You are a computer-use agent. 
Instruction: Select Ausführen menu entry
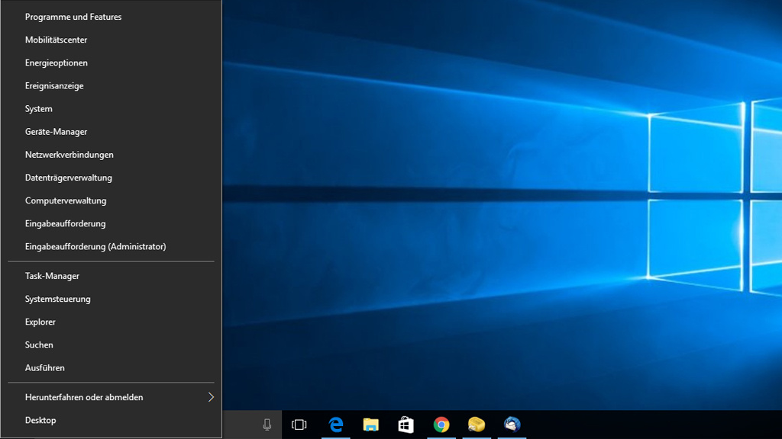click(x=45, y=367)
